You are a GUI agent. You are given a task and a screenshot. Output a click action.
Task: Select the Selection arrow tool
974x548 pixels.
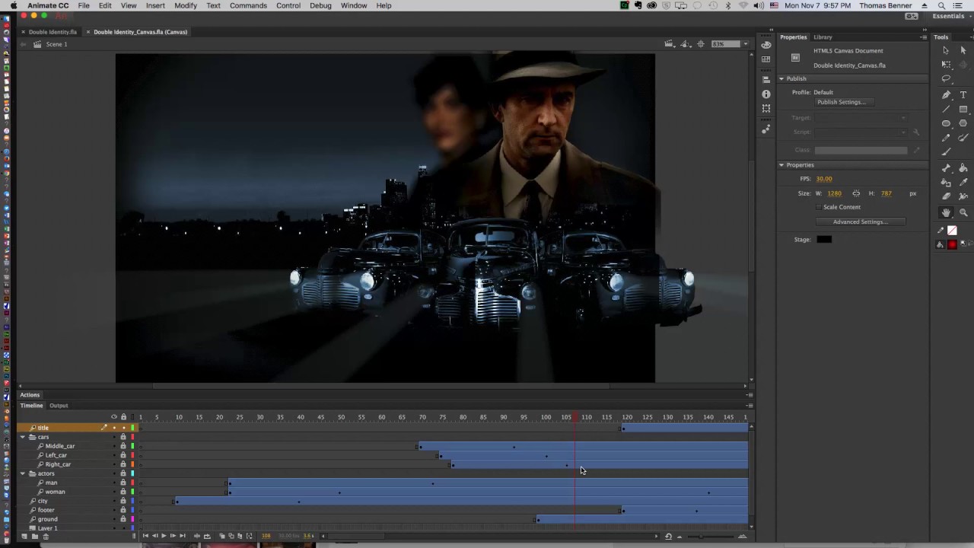point(946,50)
